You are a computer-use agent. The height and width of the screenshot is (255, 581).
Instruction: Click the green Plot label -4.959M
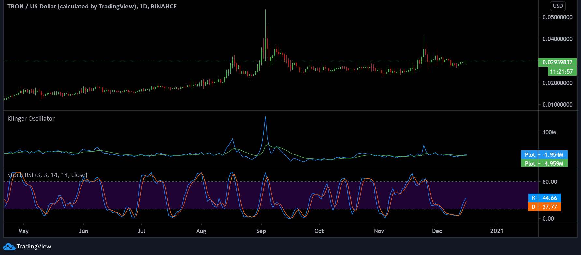click(x=544, y=163)
